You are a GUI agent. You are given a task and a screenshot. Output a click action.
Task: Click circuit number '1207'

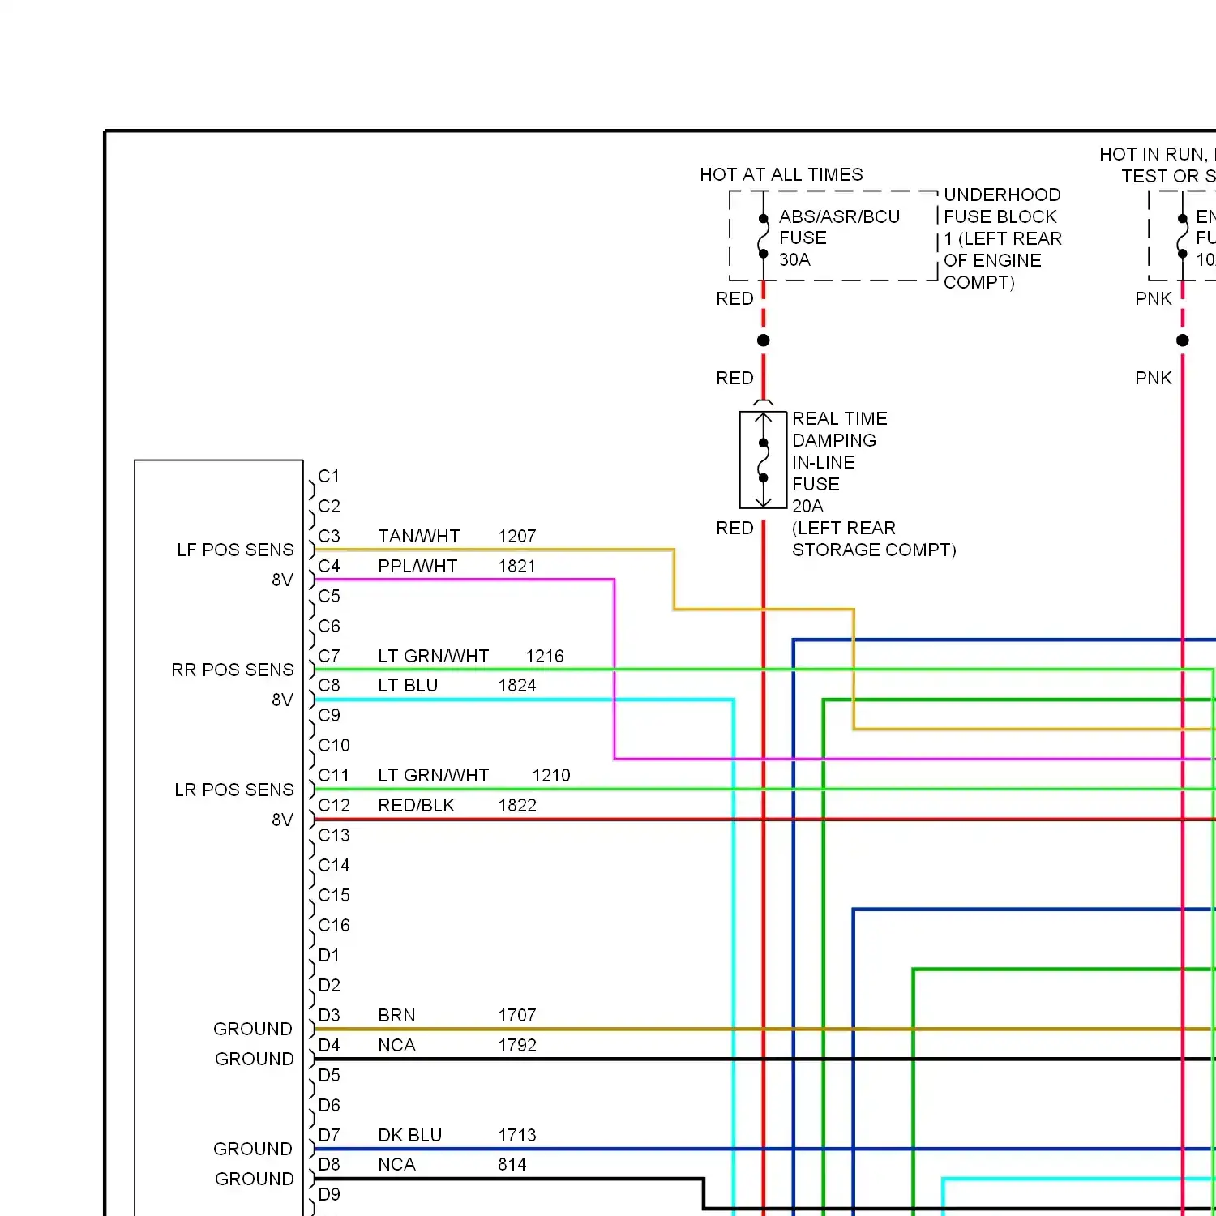[x=517, y=537]
